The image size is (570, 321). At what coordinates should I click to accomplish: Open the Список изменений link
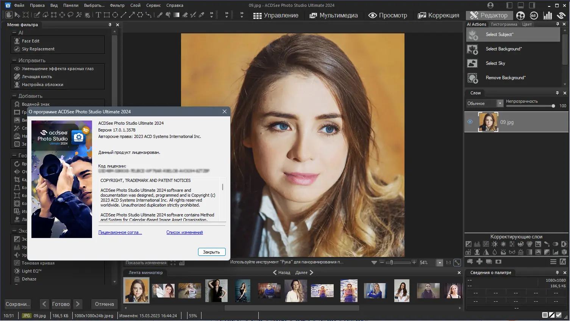(x=184, y=232)
